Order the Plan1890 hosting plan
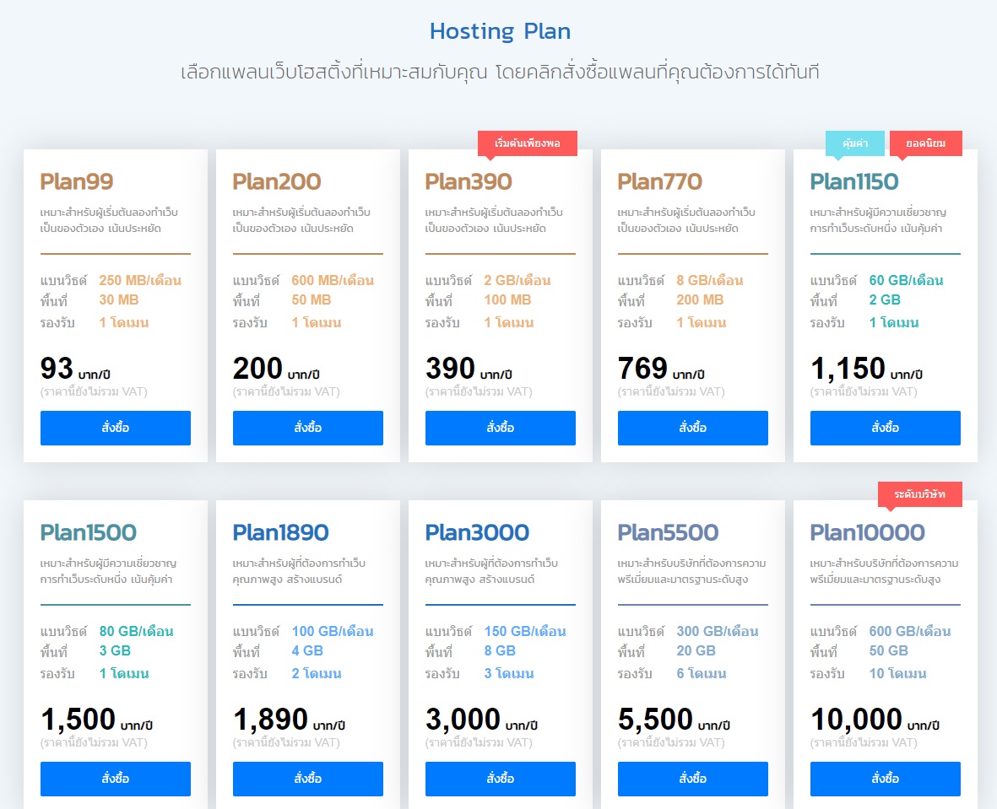 tap(307, 779)
